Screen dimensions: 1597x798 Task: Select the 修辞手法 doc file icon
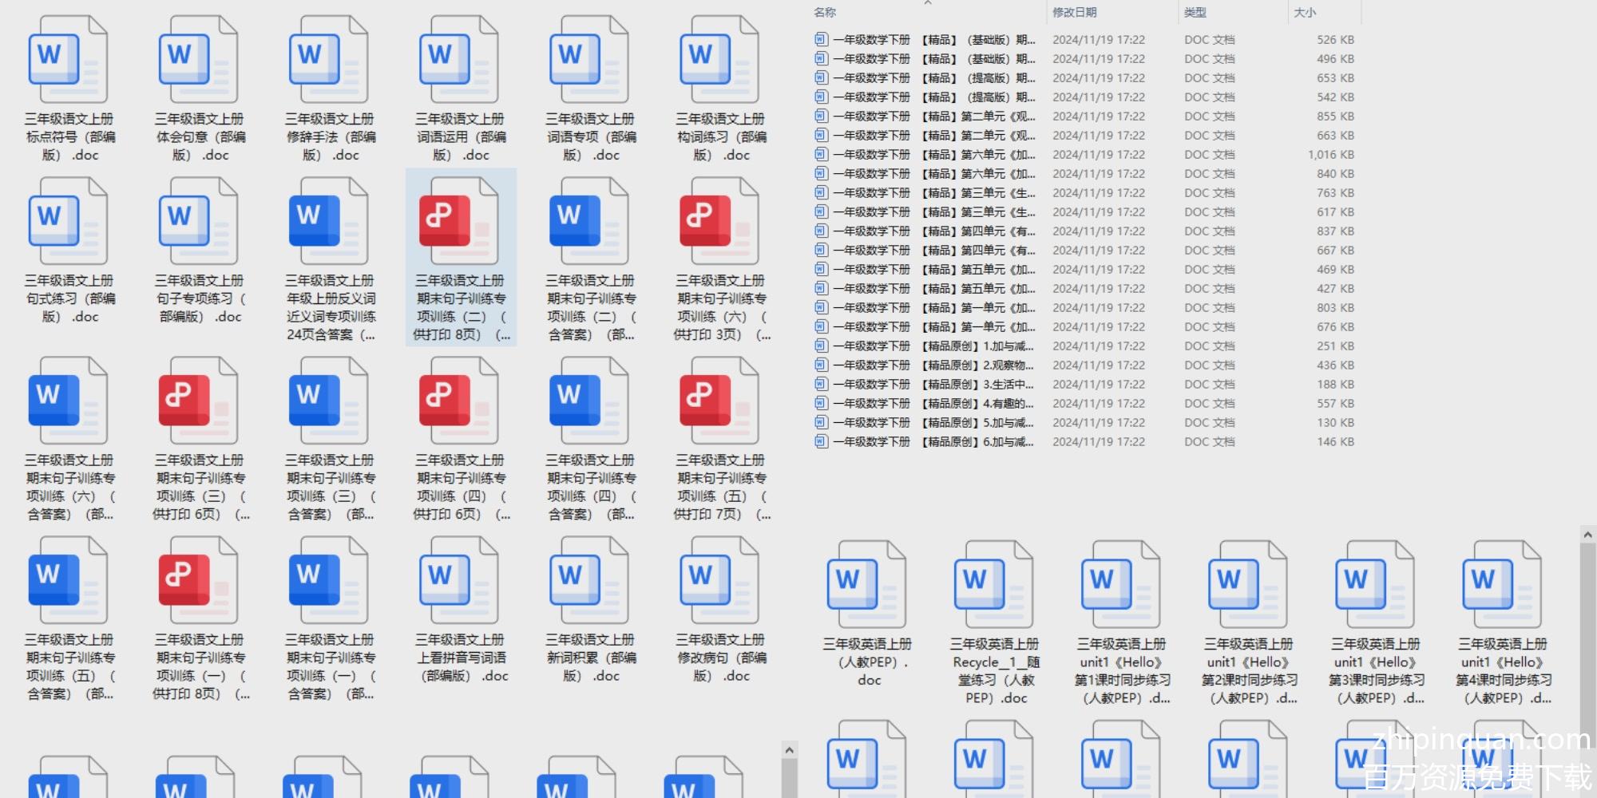[x=328, y=61]
